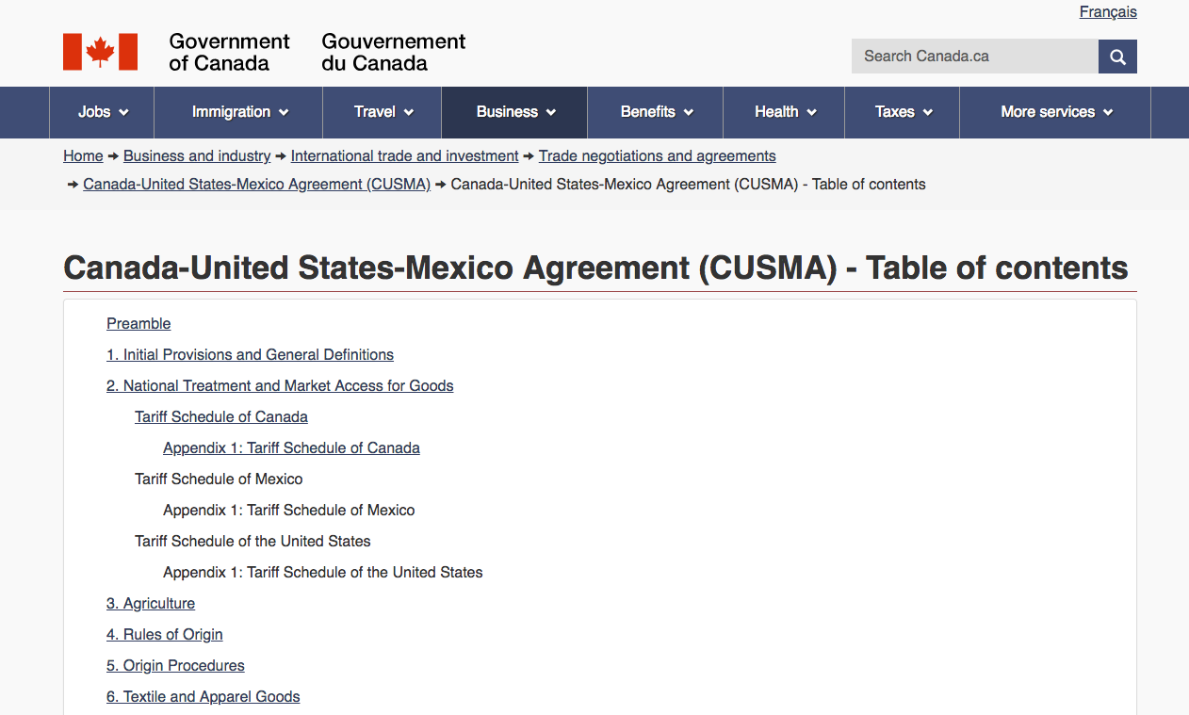The width and height of the screenshot is (1189, 715).
Task: Open chapter 6, Textile and Apparel Goods
Action: point(204,696)
